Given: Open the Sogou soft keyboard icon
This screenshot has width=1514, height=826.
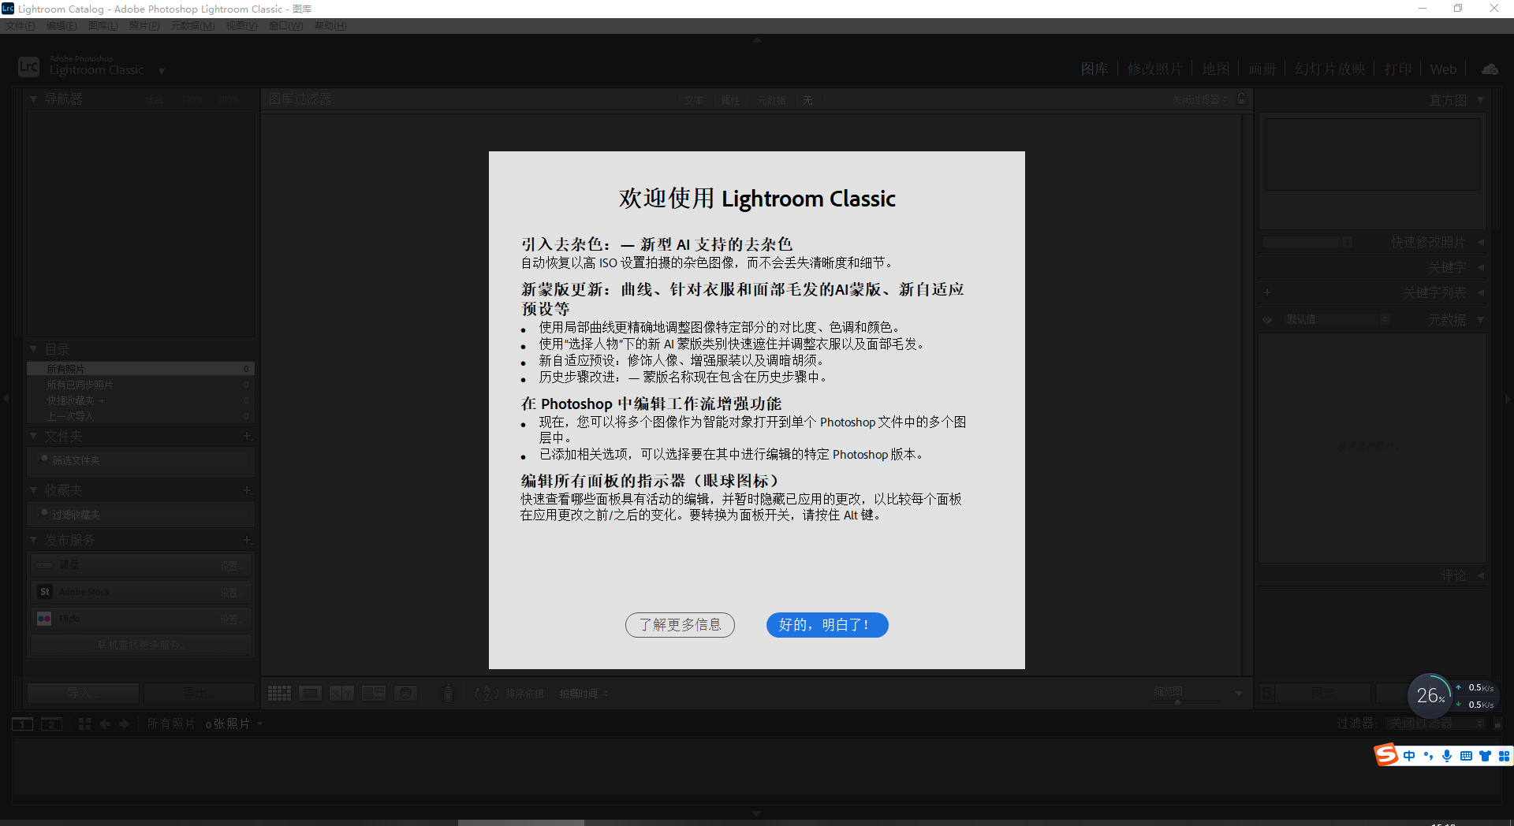Looking at the screenshot, I should pyautogui.click(x=1466, y=756).
